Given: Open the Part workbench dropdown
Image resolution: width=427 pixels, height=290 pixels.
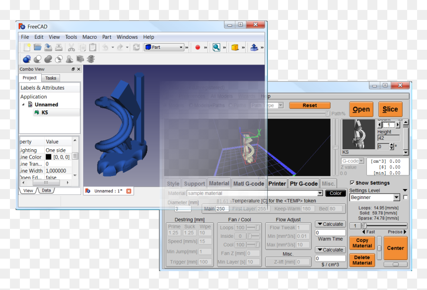Looking at the screenshot, I should pos(164,47).
